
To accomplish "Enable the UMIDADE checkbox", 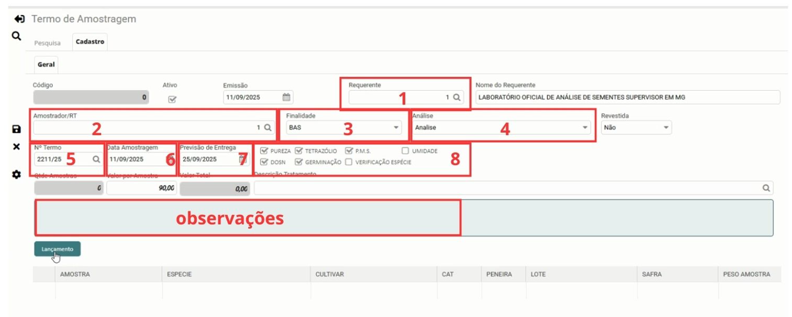I will (406, 151).
